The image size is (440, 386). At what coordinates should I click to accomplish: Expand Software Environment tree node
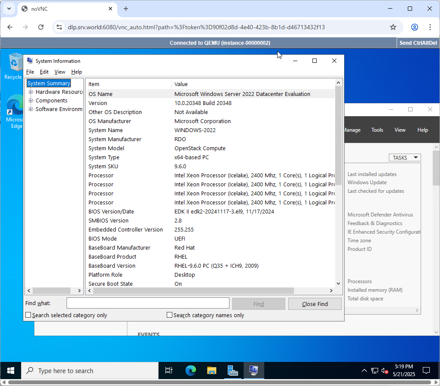point(31,109)
